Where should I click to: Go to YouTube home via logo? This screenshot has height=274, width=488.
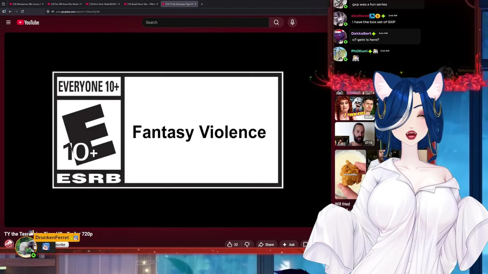tap(28, 22)
